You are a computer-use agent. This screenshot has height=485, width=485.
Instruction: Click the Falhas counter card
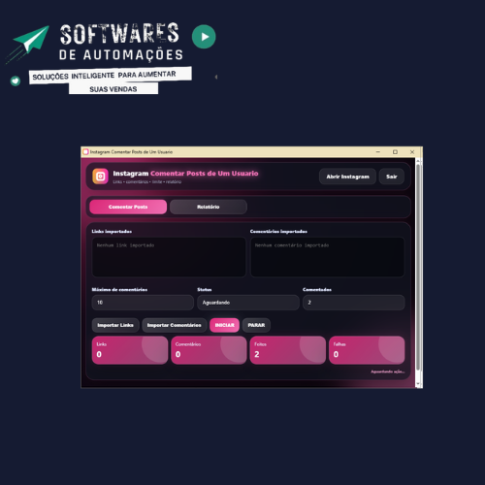[367, 350]
